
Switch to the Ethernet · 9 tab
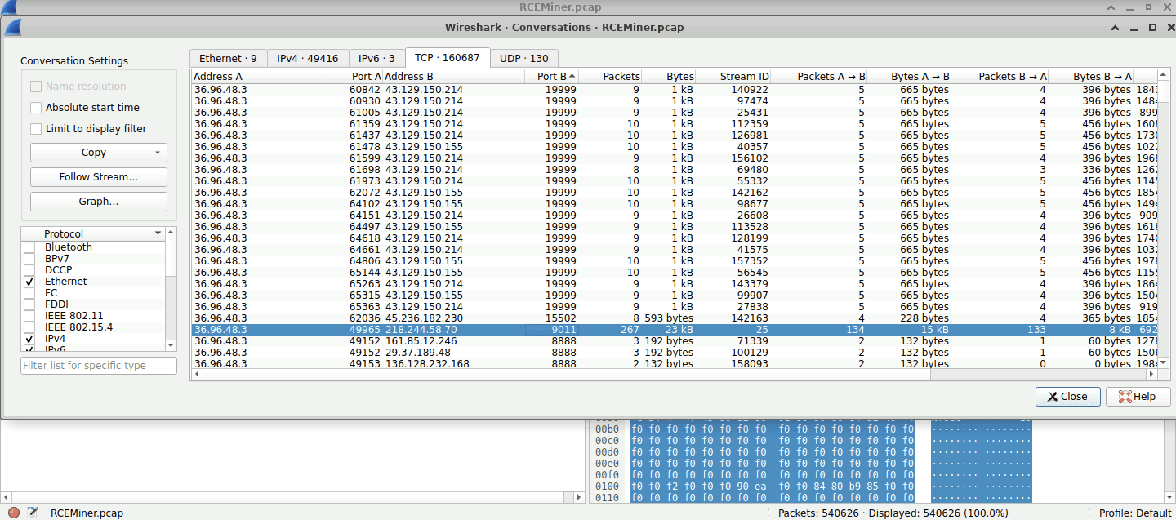click(228, 58)
